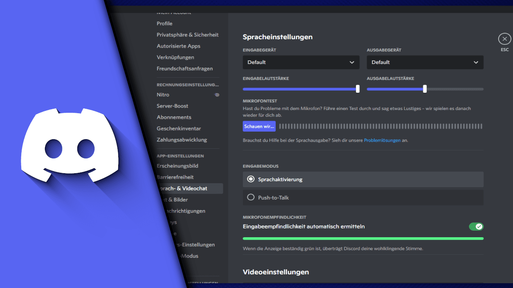Open the Eingabegerät Default dropdown
Image resolution: width=513 pixels, height=288 pixels.
(x=301, y=62)
